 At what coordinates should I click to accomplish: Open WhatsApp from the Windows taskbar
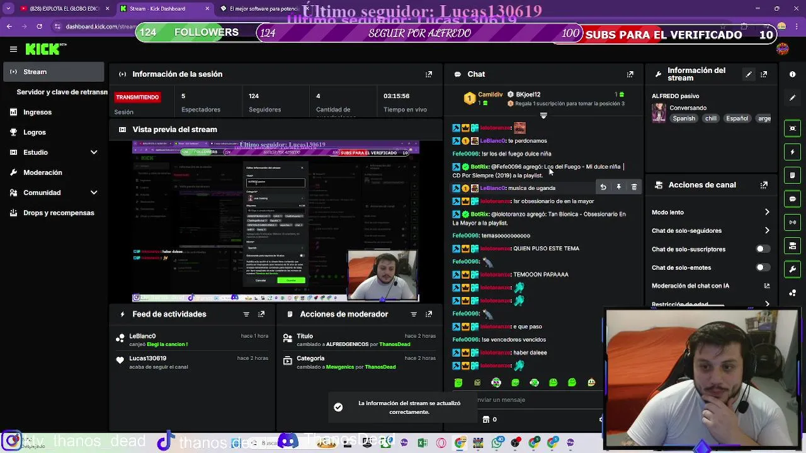[497, 443]
